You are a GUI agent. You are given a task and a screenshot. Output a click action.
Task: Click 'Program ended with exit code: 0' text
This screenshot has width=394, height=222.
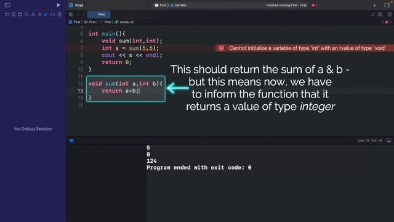click(199, 167)
